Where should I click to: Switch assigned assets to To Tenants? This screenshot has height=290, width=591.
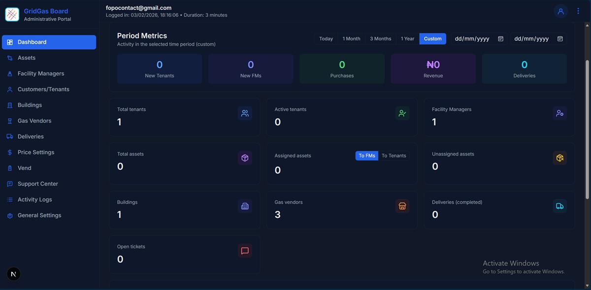pyautogui.click(x=394, y=156)
